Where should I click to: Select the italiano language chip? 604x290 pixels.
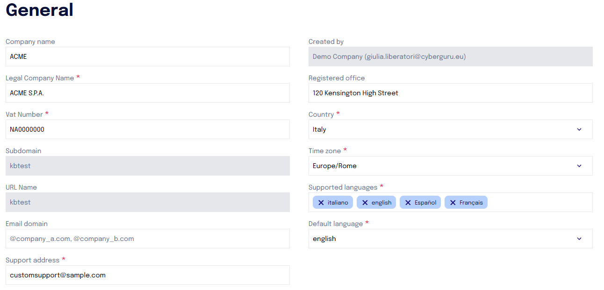coord(336,202)
